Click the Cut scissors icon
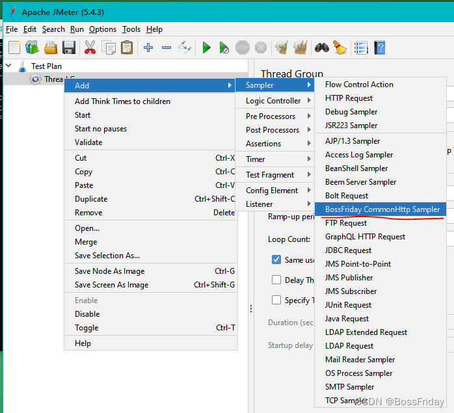This screenshot has width=454, height=413. tap(90, 47)
